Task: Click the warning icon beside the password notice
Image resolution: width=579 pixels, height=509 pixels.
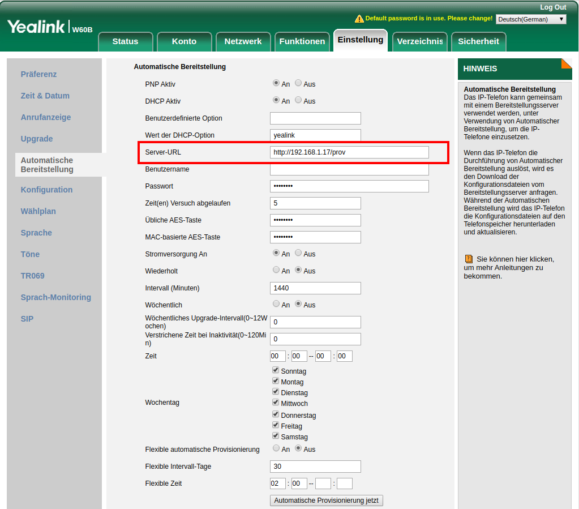Action: (x=359, y=19)
